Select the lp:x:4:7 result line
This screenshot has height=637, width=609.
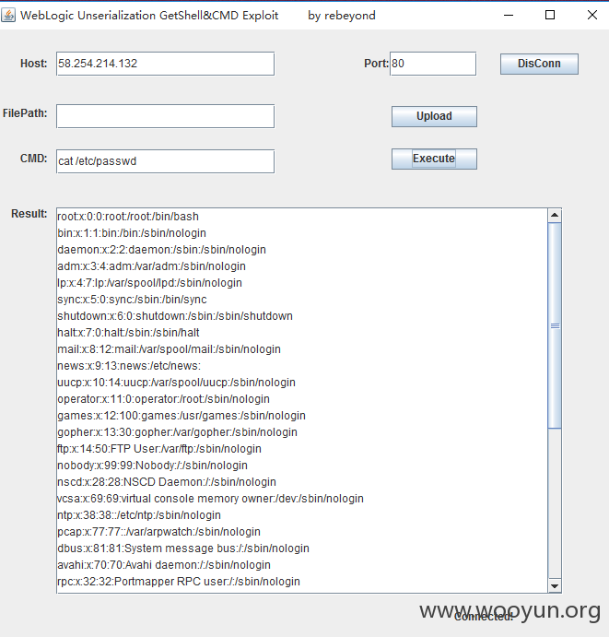(x=149, y=283)
